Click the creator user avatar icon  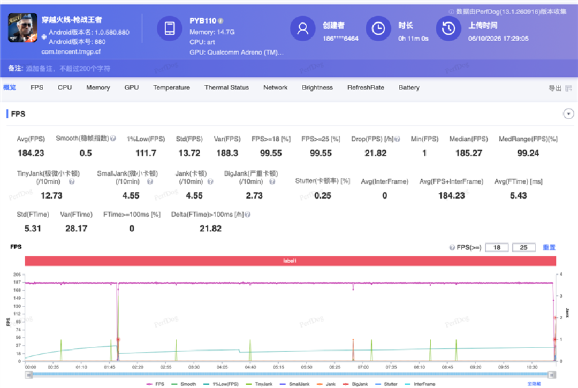[x=302, y=28]
